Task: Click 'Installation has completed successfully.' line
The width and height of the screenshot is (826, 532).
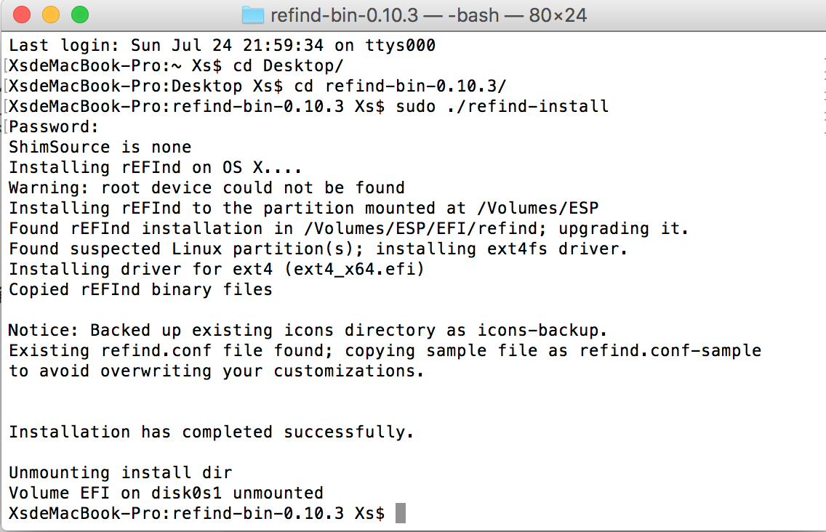Action: tap(212, 432)
